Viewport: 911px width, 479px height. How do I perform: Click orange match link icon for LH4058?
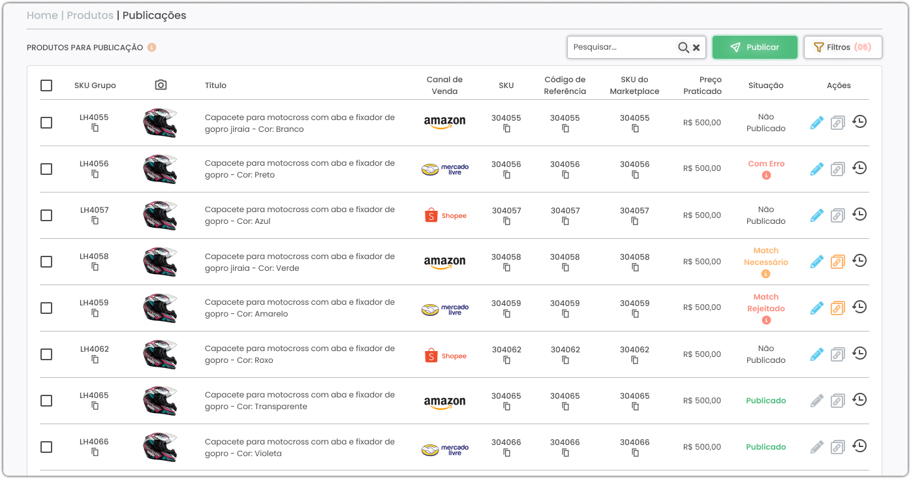click(837, 262)
